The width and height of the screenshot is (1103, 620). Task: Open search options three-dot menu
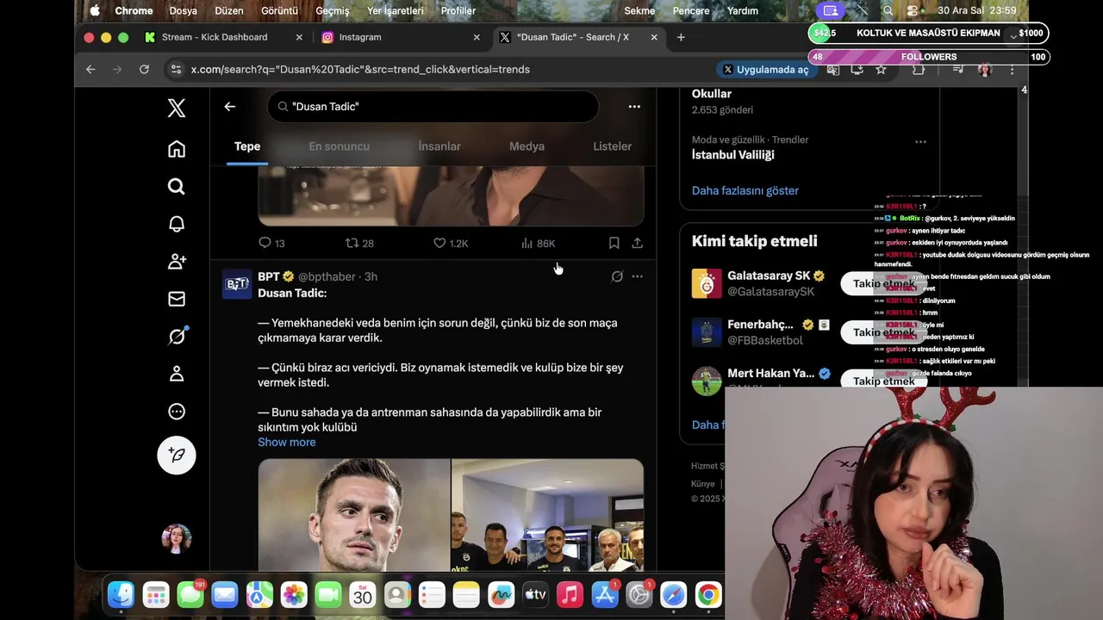pos(634,107)
